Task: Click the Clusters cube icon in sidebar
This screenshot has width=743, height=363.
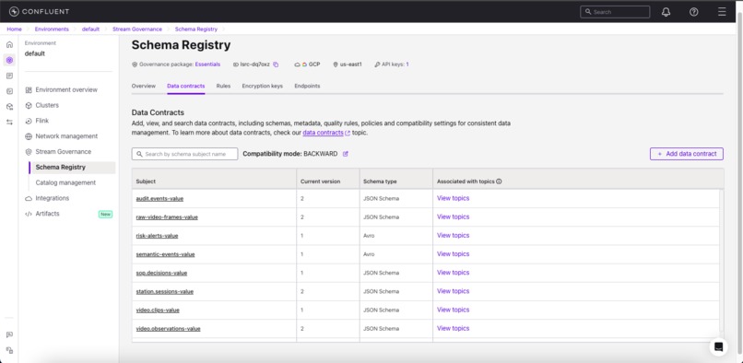Action: tap(29, 105)
